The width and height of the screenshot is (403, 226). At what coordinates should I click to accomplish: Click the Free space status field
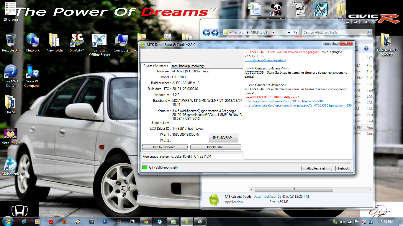192,157
